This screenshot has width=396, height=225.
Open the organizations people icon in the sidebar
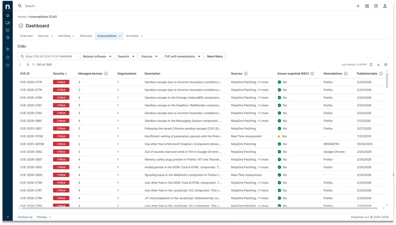point(8,30)
